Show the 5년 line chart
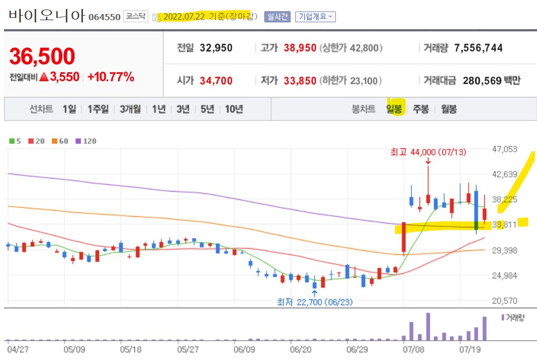Screen dimensions: 537x363 click(x=207, y=109)
